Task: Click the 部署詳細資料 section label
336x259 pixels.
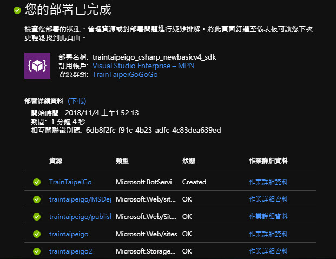Action: point(44,101)
